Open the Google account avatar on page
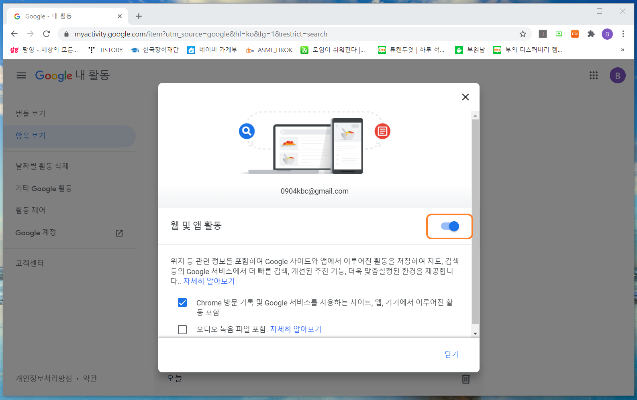Viewport: 637px width, 400px height. [618, 75]
